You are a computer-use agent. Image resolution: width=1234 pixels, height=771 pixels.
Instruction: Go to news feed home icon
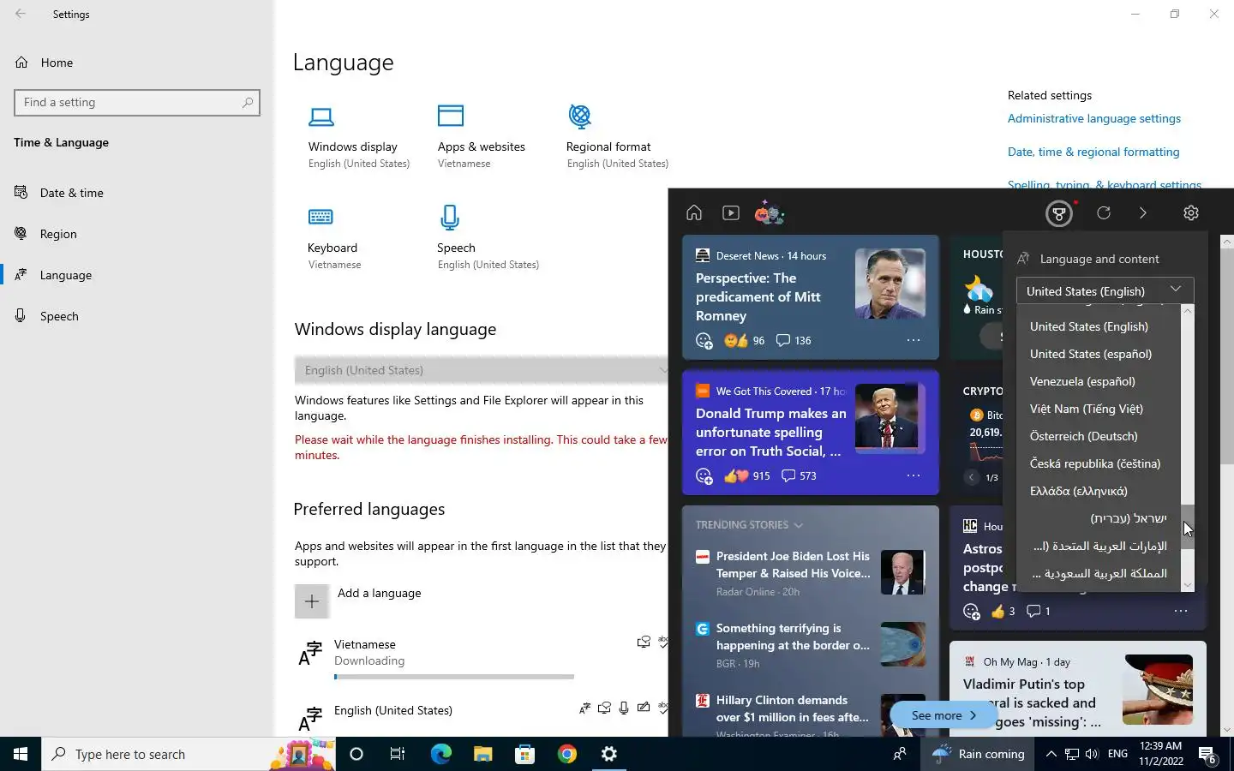click(x=694, y=212)
